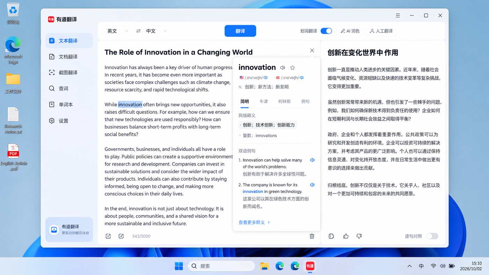Screen dimensions: 489x275
Task: Switch to the 柯林斯 dictionary tab
Action: (285, 102)
